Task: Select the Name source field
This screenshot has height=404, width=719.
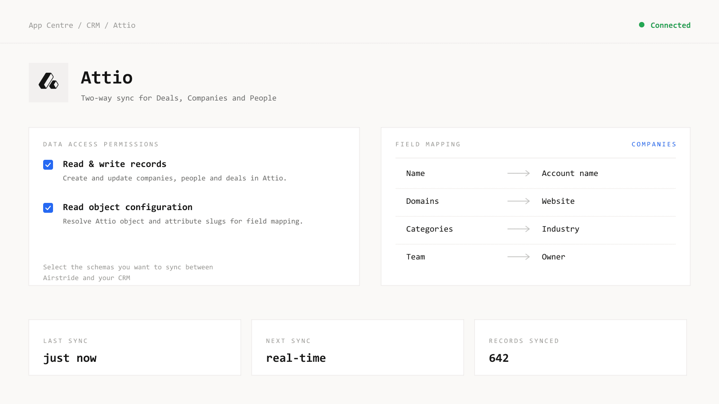Action: coord(415,173)
